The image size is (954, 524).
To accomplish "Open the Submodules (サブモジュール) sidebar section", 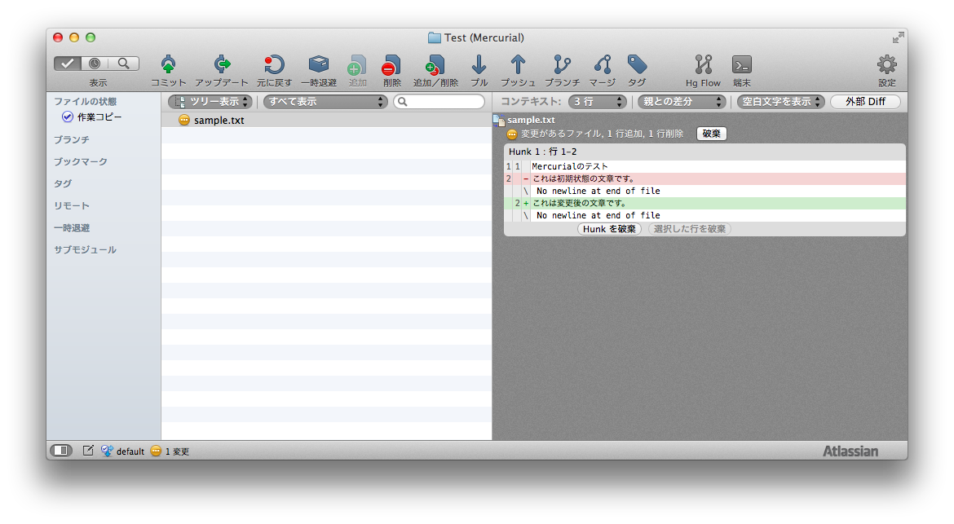I will pos(85,250).
